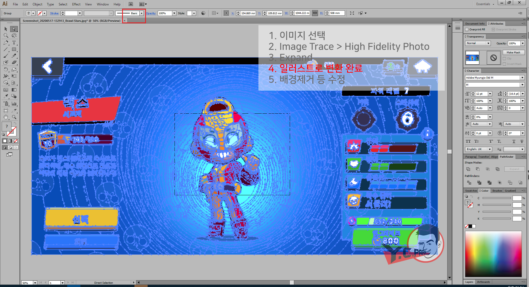The height and width of the screenshot is (287, 529).
Task: Click the Stroke link in control bar
Action: (54, 13)
